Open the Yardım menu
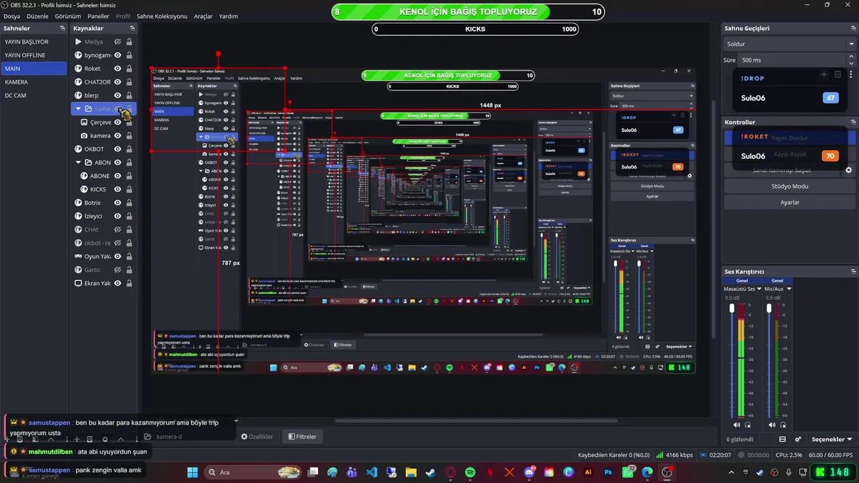859x483 pixels. pos(228,16)
